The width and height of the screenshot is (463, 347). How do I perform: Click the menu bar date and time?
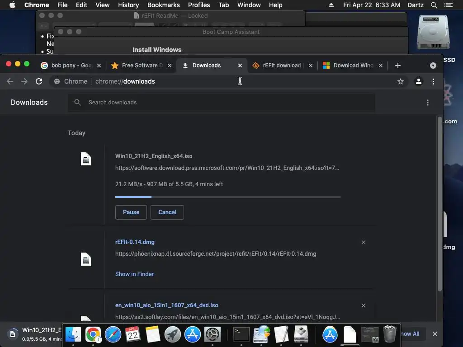pos(372,5)
